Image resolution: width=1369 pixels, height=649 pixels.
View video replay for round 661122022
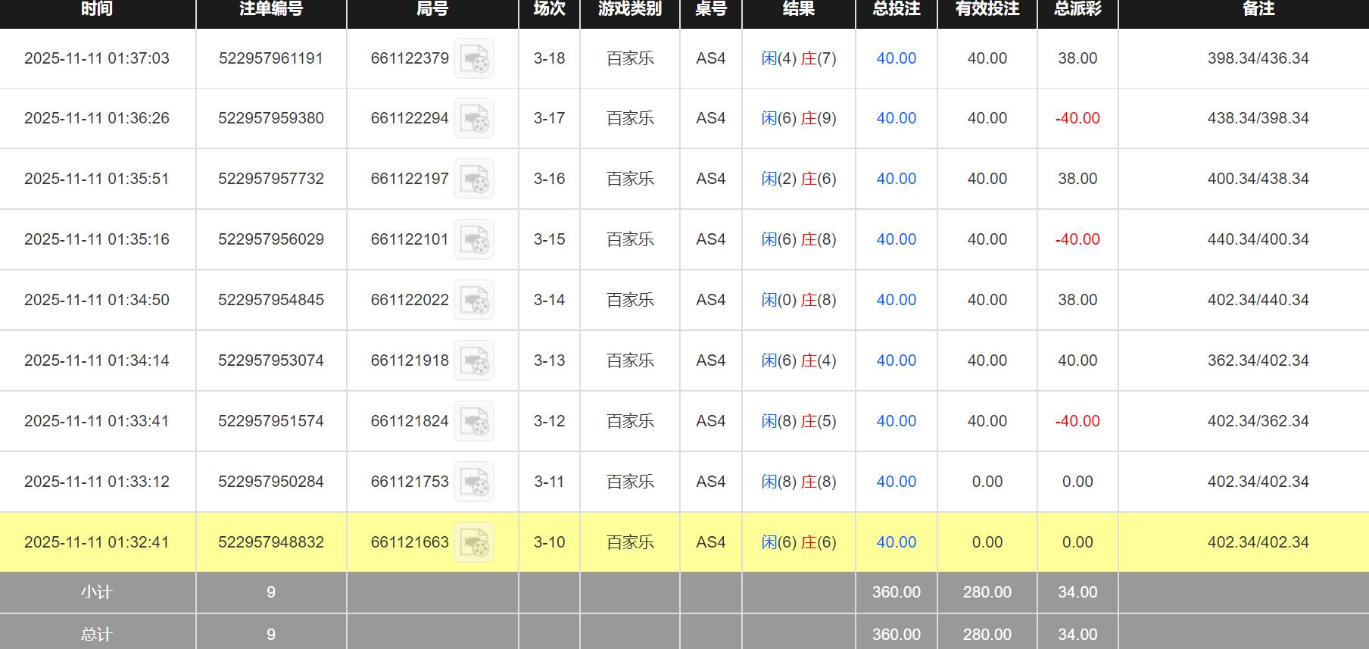click(474, 301)
